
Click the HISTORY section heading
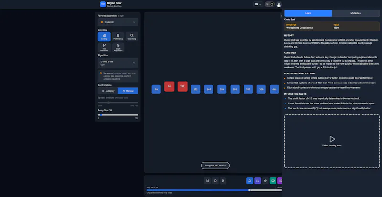289,36
